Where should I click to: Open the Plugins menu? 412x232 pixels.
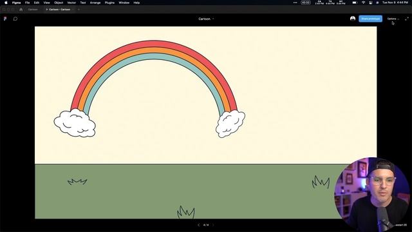[109, 3]
